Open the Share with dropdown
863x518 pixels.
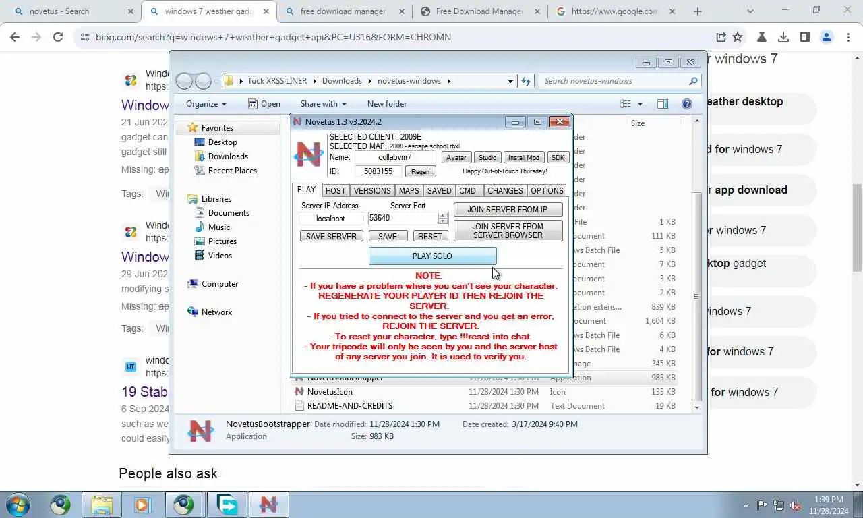tap(324, 104)
